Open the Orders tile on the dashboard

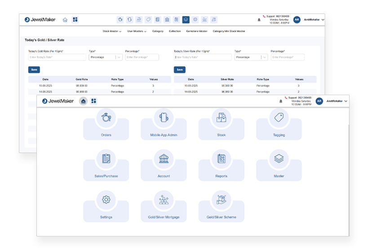coord(106,124)
